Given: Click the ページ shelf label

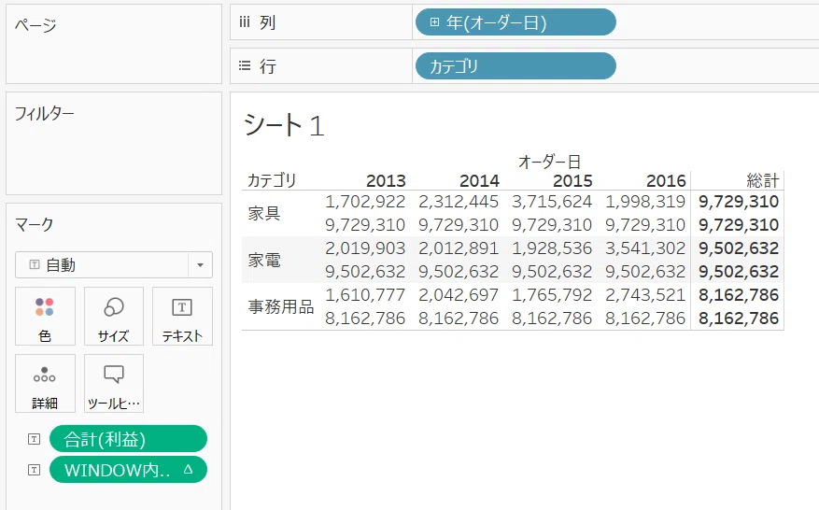Looking at the screenshot, I should (35, 24).
